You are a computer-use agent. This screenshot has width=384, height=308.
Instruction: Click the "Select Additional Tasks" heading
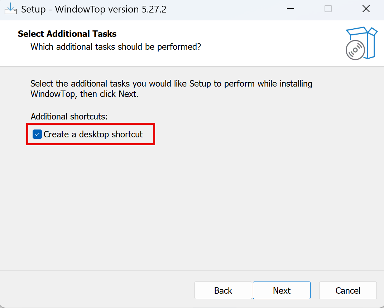pyautogui.click(x=67, y=34)
